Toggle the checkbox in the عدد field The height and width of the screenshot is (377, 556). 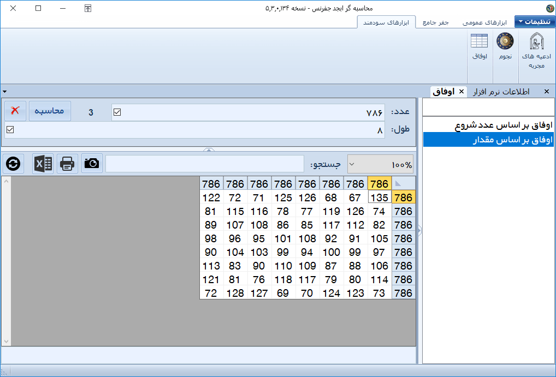pos(117,112)
